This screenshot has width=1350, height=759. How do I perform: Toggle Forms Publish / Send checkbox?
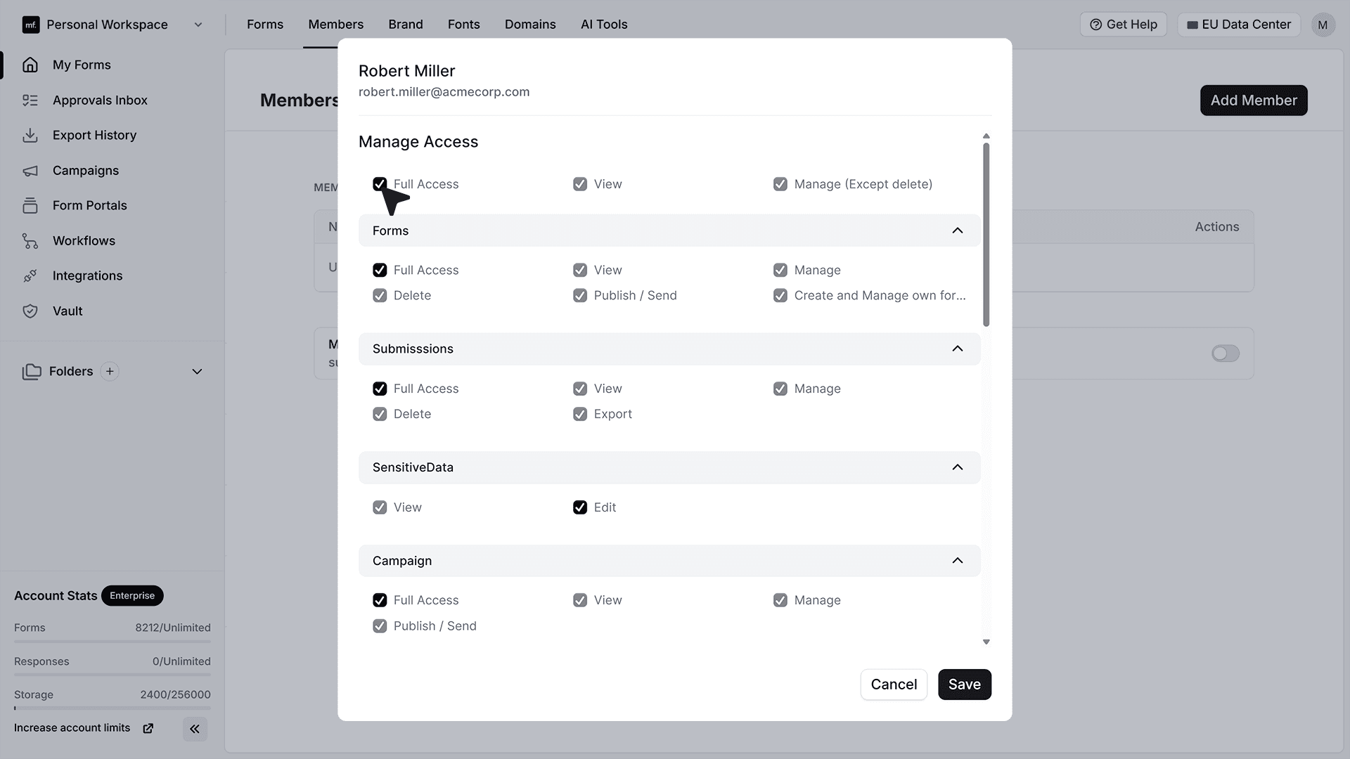580,295
